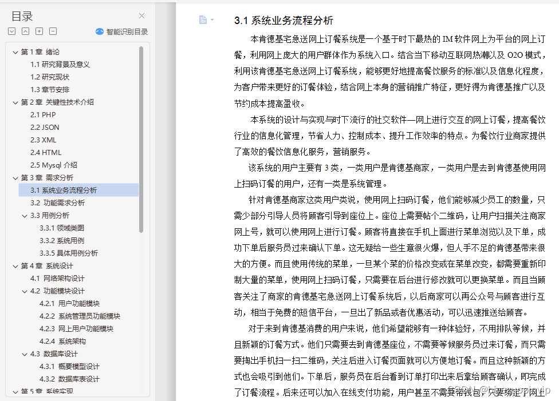Screen dimensions: 559x401
Task: Jump to 1.2 研究现状
Action: [x=50, y=77]
